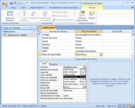Toggle Folha de Propriedades sheet
The height and width of the screenshot is (108, 135).
82,16
